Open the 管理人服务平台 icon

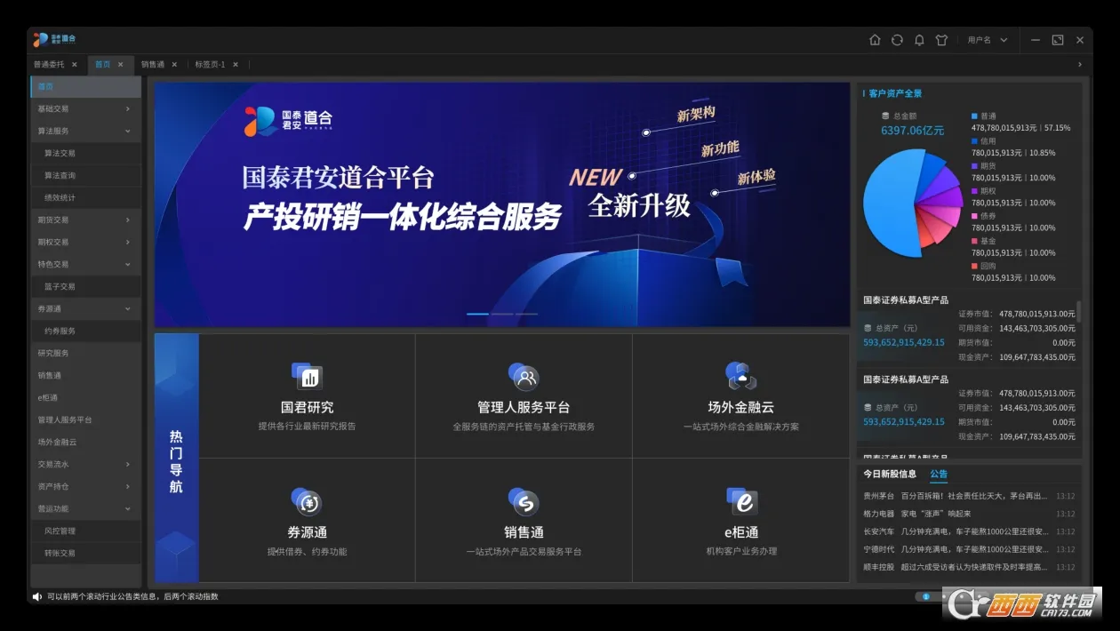pyautogui.click(x=524, y=377)
